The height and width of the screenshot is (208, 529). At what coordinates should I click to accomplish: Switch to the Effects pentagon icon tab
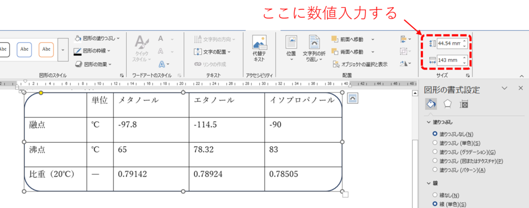click(x=447, y=104)
